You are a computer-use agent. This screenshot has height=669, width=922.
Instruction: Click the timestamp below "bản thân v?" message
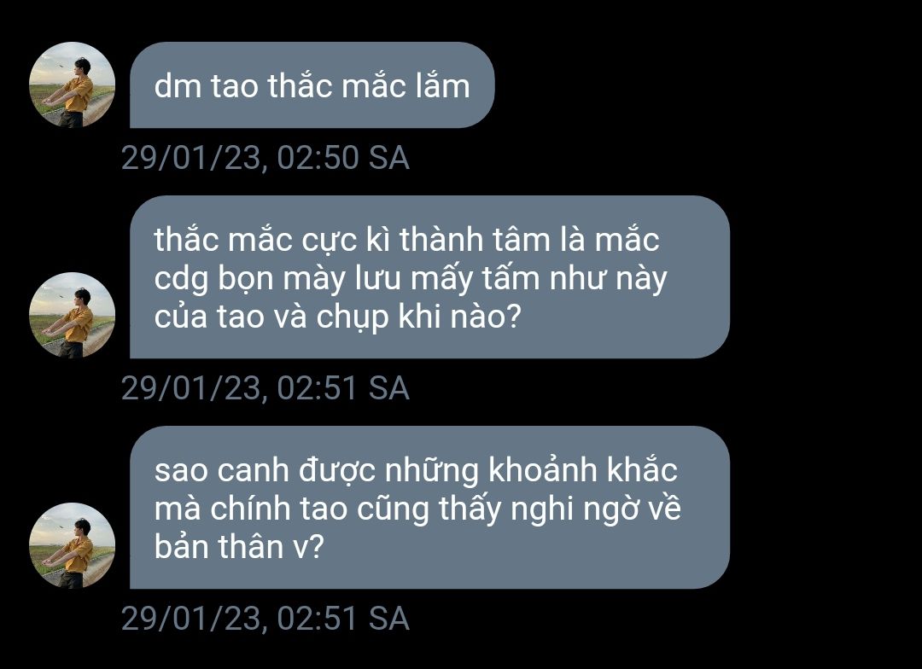point(266,619)
